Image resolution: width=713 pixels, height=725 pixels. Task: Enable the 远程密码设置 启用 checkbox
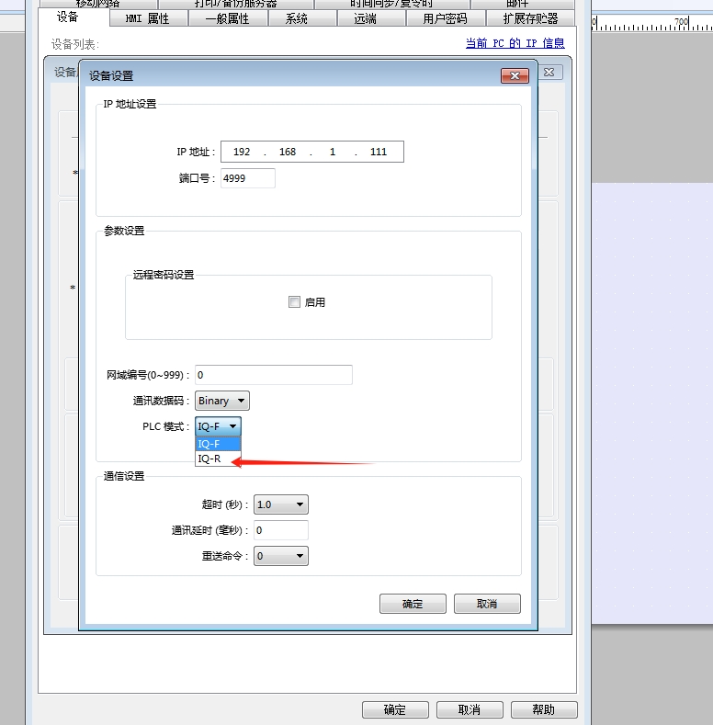click(294, 302)
